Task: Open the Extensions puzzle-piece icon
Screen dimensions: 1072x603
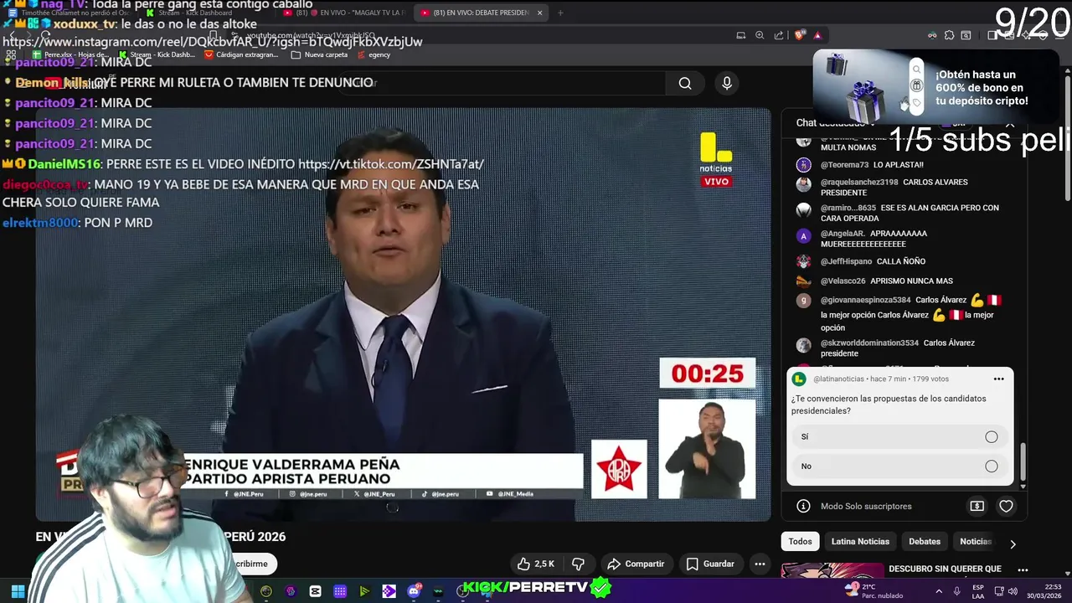Action: [949, 35]
